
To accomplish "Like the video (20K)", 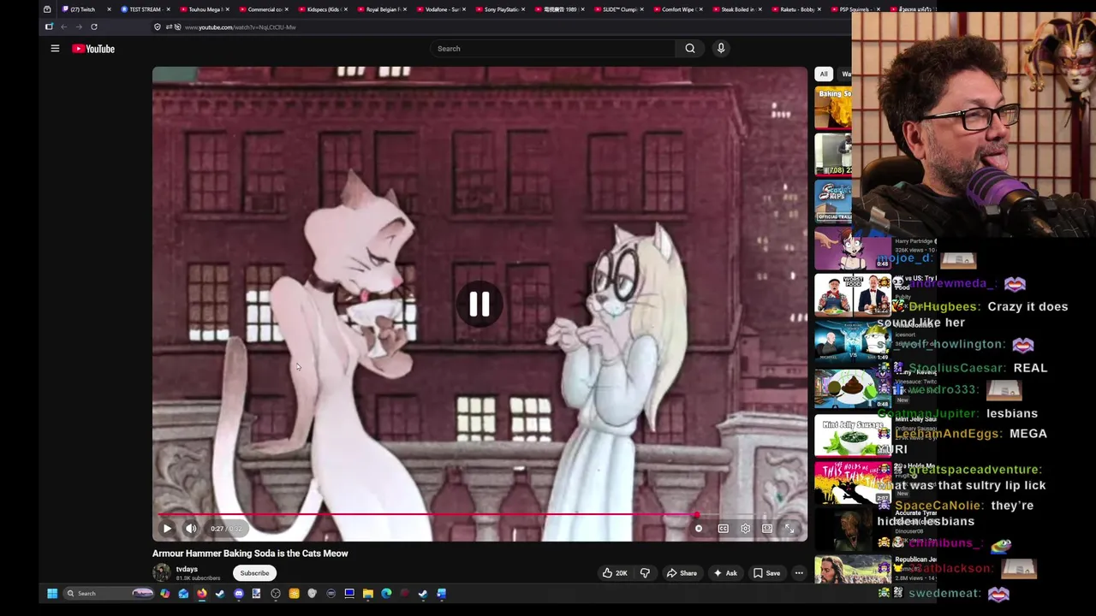I will (x=616, y=573).
